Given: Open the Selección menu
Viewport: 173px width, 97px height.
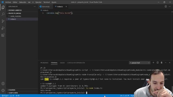Looking at the screenshot, I should coord(23,2).
